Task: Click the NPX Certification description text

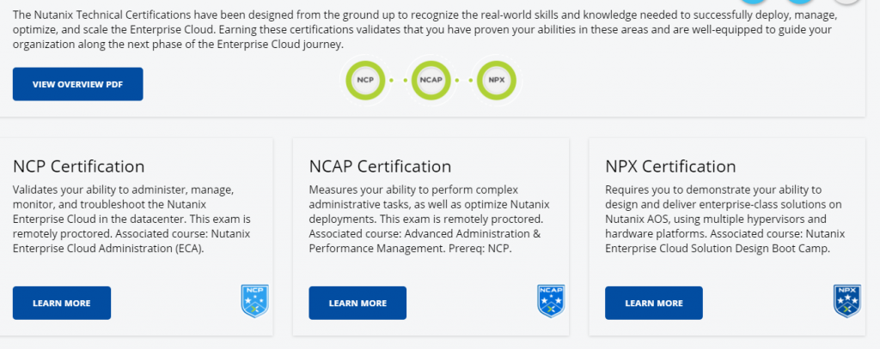Action: (725, 219)
